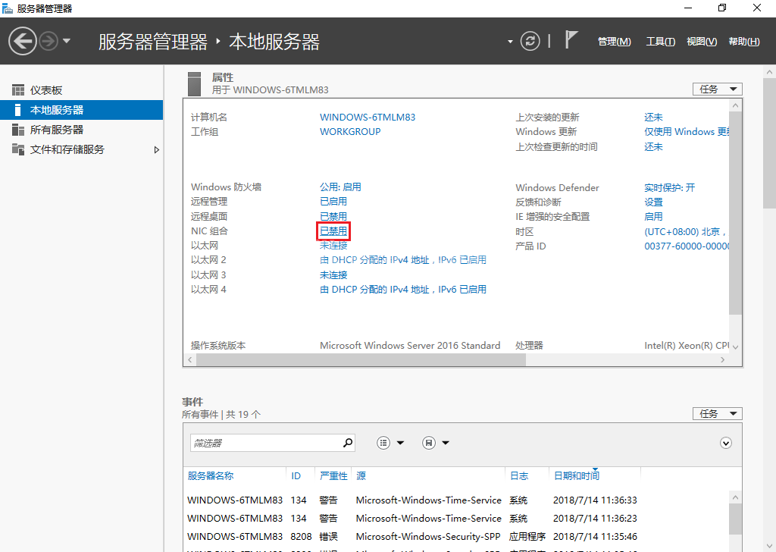776x552 pixels.
Task: Open the list view options icon dropdown
Action: pyautogui.click(x=390, y=443)
